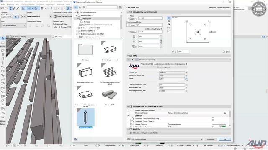Open the Редактор menu
Viewport: 268px width, 150px height.
click(x=10, y=5)
